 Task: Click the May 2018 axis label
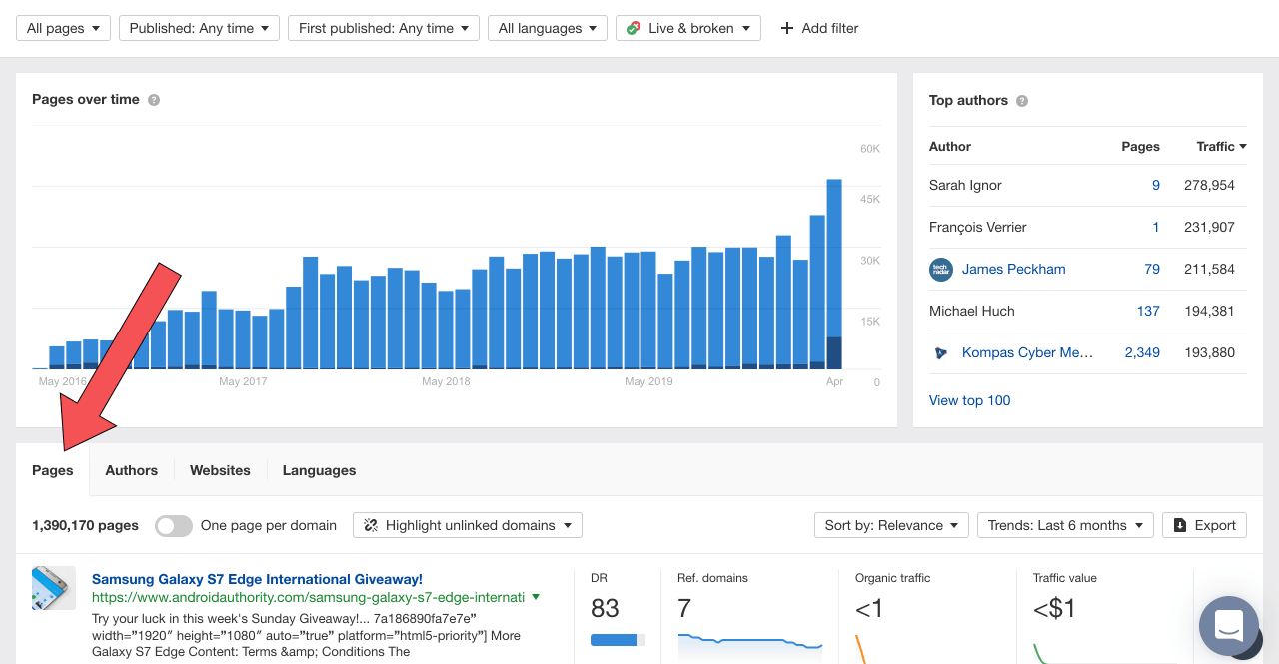point(446,381)
